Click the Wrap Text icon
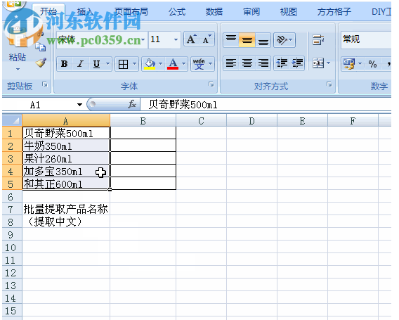 click(x=318, y=40)
